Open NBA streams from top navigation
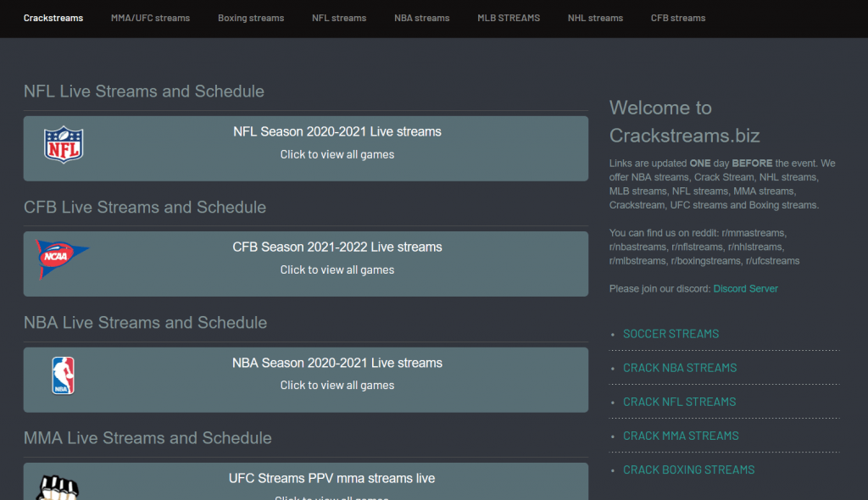 pos(422,18)
